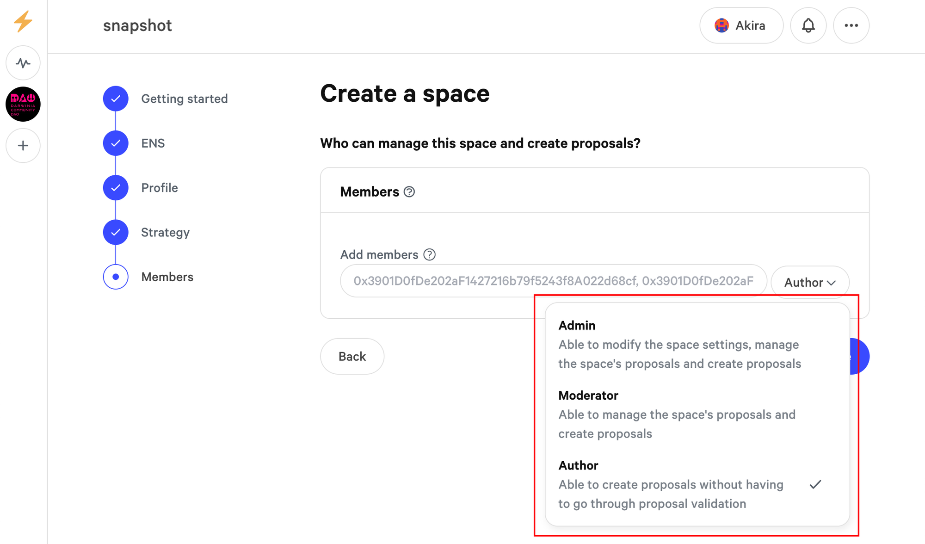The width and height of the screenshot is (925, 544).
Task: Open the notifications bell
Action: [808, 25]
